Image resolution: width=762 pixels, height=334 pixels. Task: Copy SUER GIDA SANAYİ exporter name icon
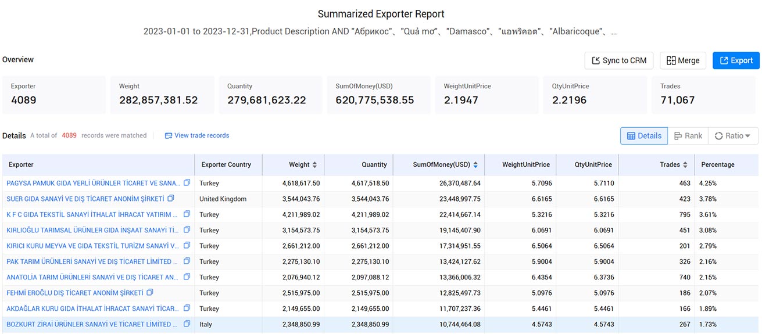171,199
